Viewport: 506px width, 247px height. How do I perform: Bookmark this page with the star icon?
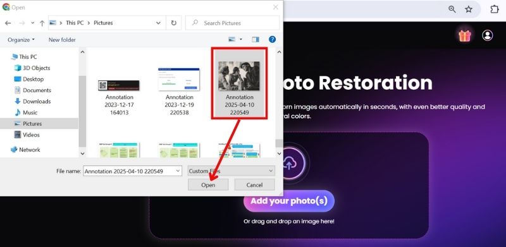(x=469, y=9)
